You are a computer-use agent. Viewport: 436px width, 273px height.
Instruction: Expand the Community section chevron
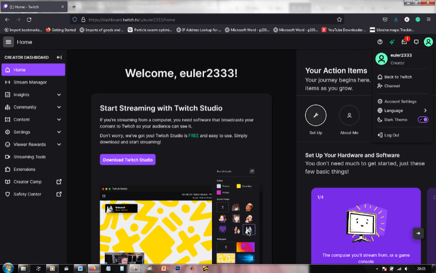[x=59, y=107]
